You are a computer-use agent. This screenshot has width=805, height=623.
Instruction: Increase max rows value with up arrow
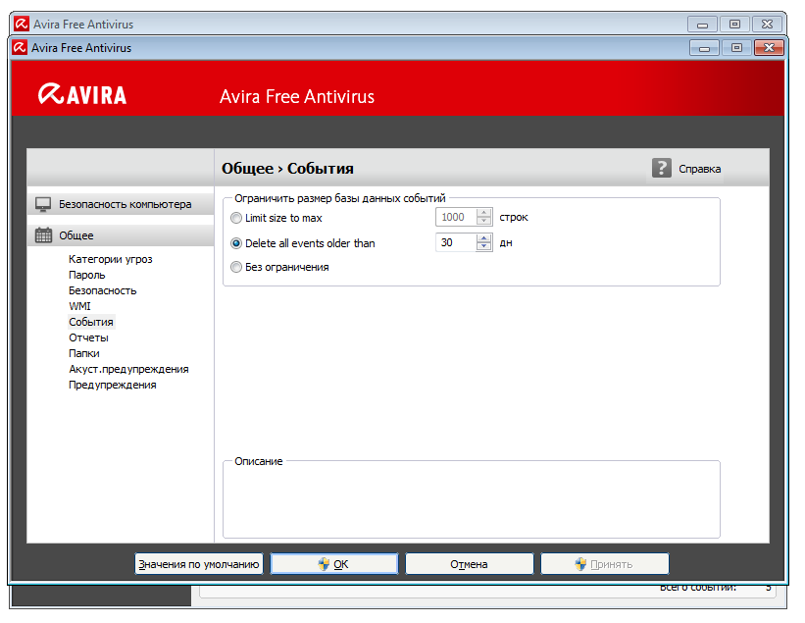click(483, 213)
